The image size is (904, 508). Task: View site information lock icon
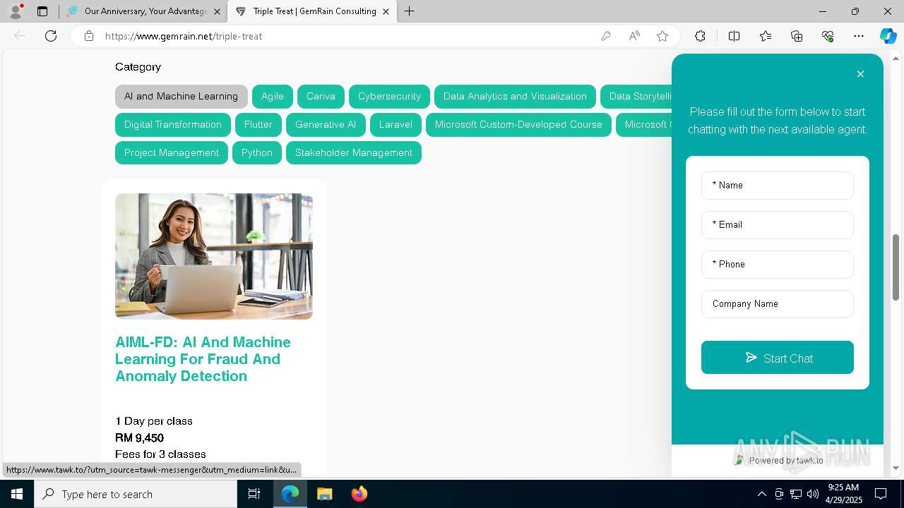(89, 36)
